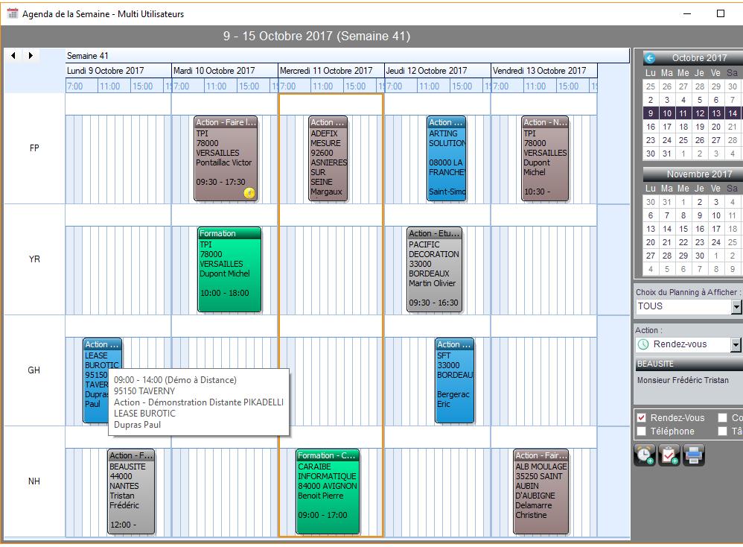
Task: Select date 9 in Octobre 2017 calendar
Action: point(651,113)
